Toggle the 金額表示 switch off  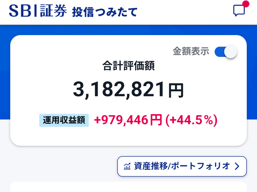click(x=226, y=52)
